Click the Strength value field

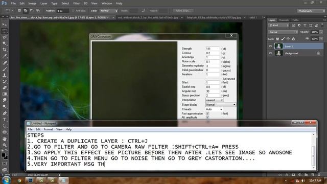(x=213, y=49)
